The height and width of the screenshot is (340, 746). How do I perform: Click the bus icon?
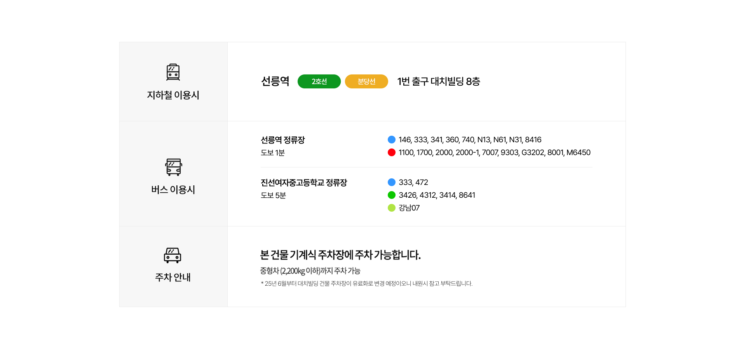tap(173, 167)
